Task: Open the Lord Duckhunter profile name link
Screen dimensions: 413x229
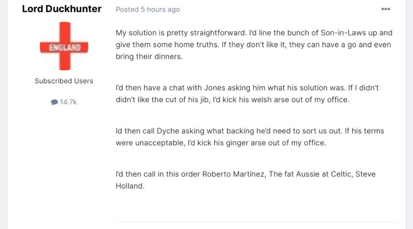Action: (62, 9)
